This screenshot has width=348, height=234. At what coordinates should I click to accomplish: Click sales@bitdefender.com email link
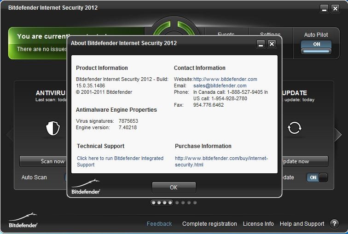click(x=220, y=86)
